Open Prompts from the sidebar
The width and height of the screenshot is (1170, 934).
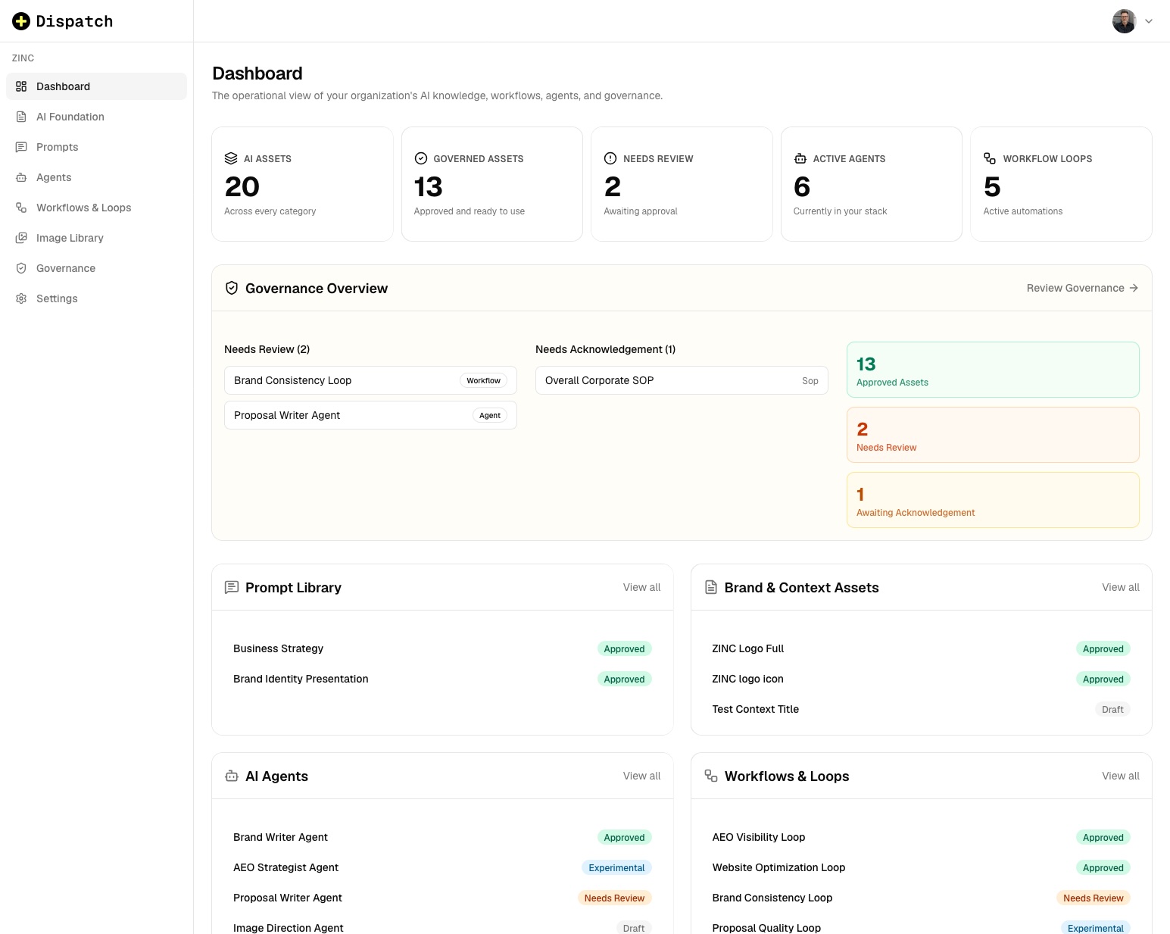coord(96,147)
